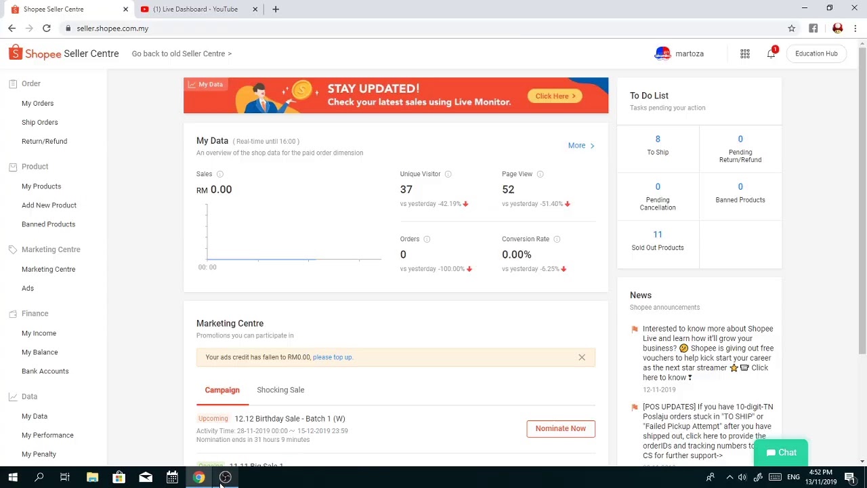Image resolution: width=867 pixels, height=488 pixels.
Task: Open Add New Product in the sidebar
Action: click(49, 205)
